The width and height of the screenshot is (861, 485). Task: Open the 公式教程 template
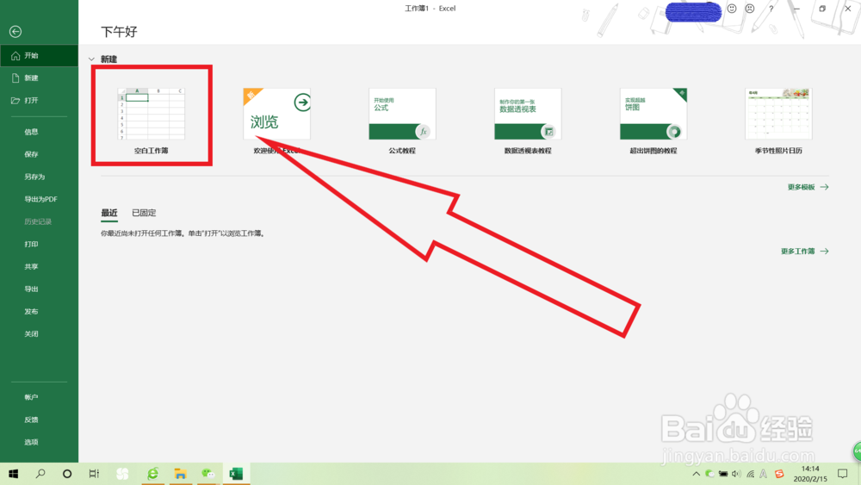click(x=402, y=121)
